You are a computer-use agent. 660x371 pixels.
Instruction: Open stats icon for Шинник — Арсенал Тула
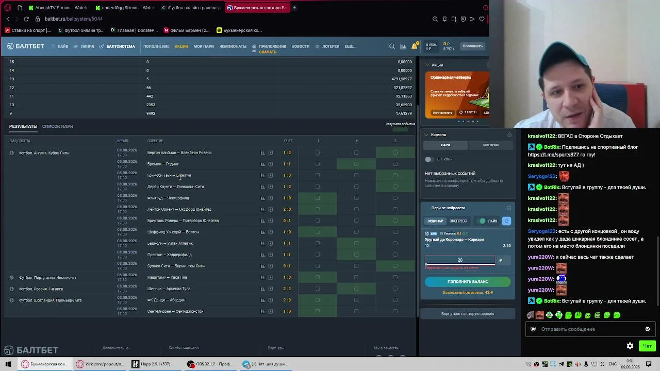pyautogui.click(x=262, y=289)
